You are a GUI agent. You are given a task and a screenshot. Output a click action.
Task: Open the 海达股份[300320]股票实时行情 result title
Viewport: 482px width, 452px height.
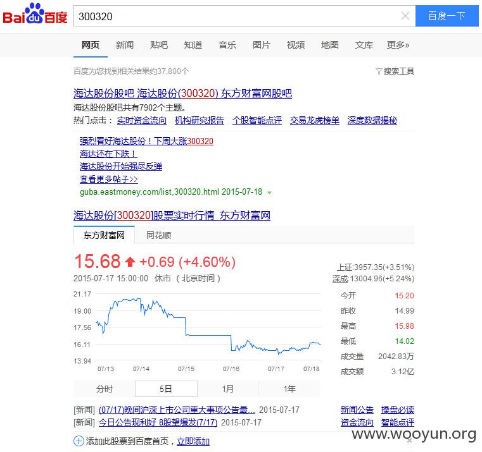(172, 216)
